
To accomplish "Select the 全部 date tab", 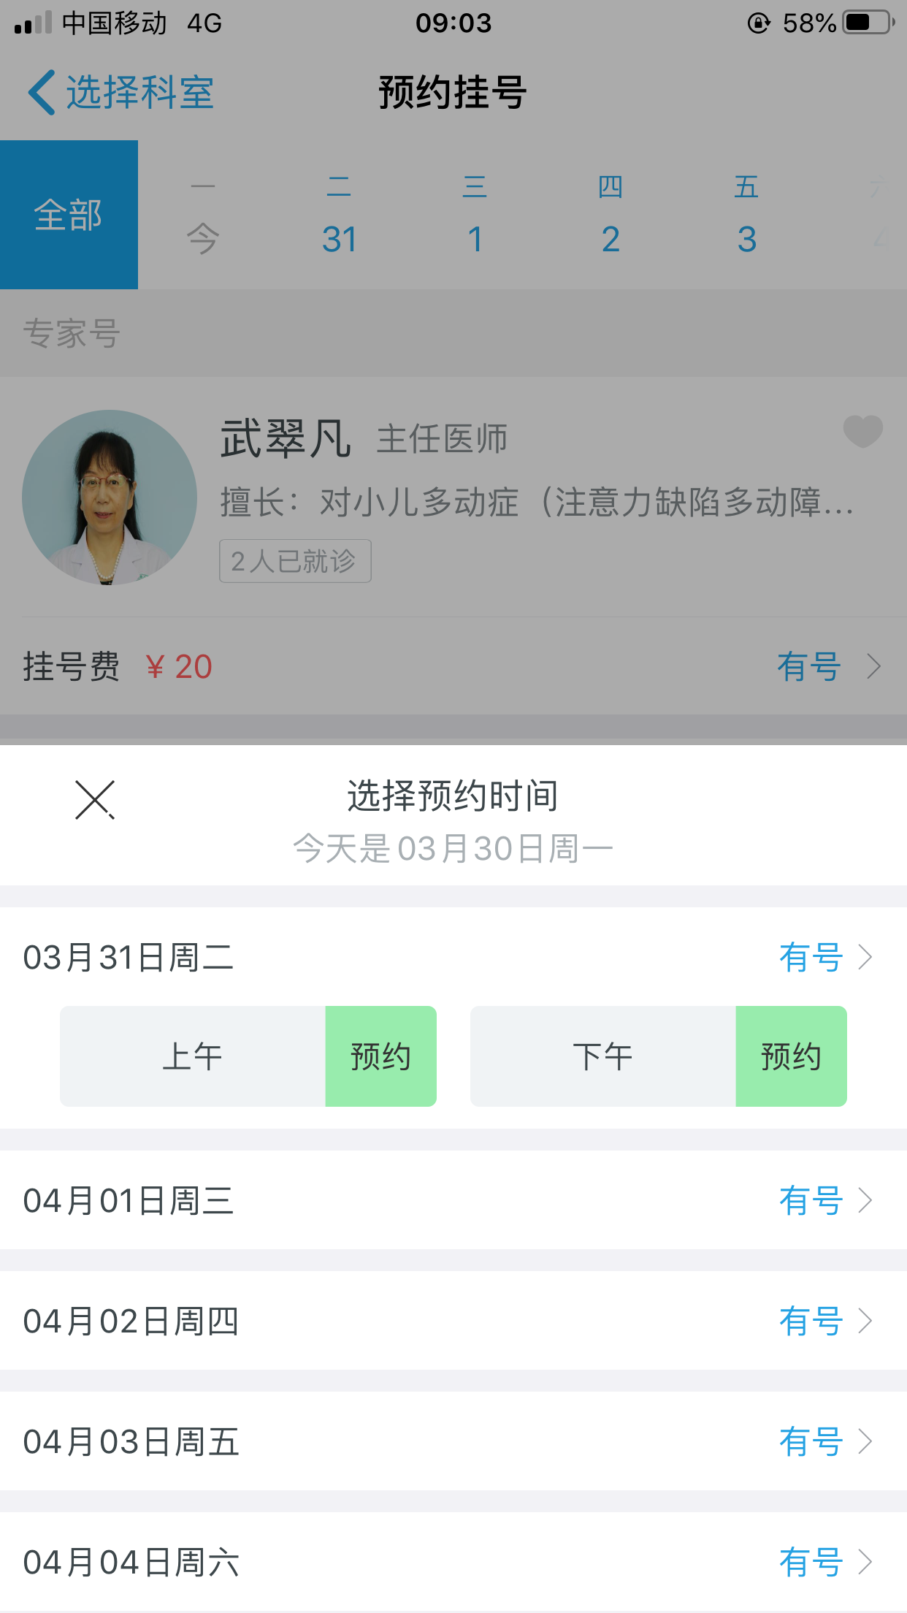I will (69, 215).
